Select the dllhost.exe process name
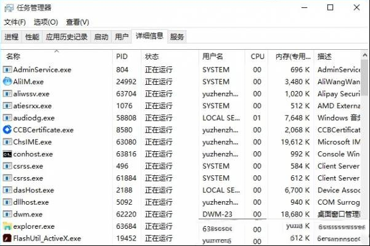 31,202
